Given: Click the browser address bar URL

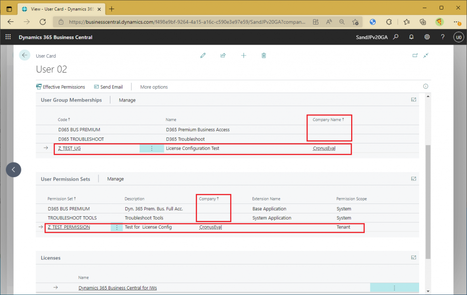Looking at the screenshot, I should click(x=187, y=22).
